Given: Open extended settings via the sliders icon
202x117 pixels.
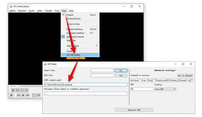Looking at the screenshot, I should pos(38,95).
